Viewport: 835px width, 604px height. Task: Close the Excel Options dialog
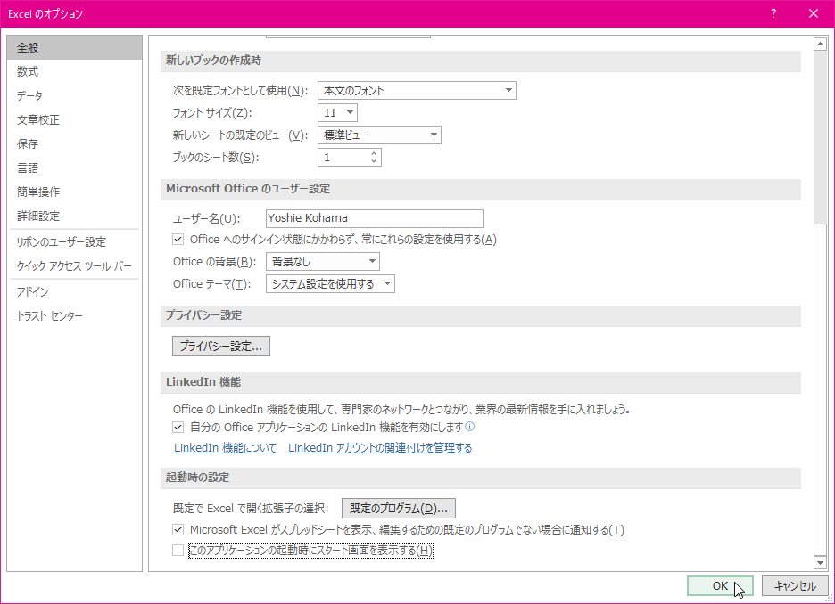[x=814, y=14]
